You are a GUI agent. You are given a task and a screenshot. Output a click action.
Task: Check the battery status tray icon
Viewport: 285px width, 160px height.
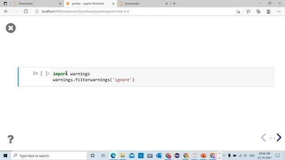(235, 156)
